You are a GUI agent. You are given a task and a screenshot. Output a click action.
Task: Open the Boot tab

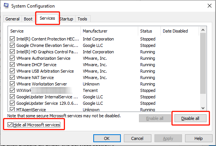tap(28, 19)
